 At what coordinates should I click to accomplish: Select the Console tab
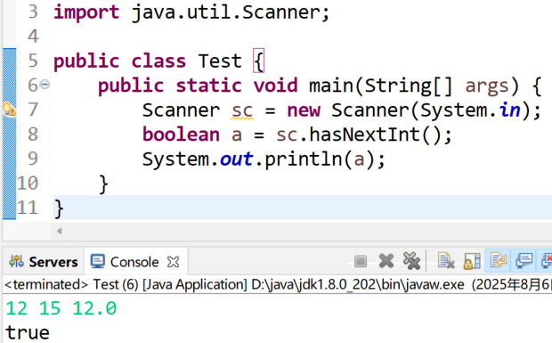point(134,262)
